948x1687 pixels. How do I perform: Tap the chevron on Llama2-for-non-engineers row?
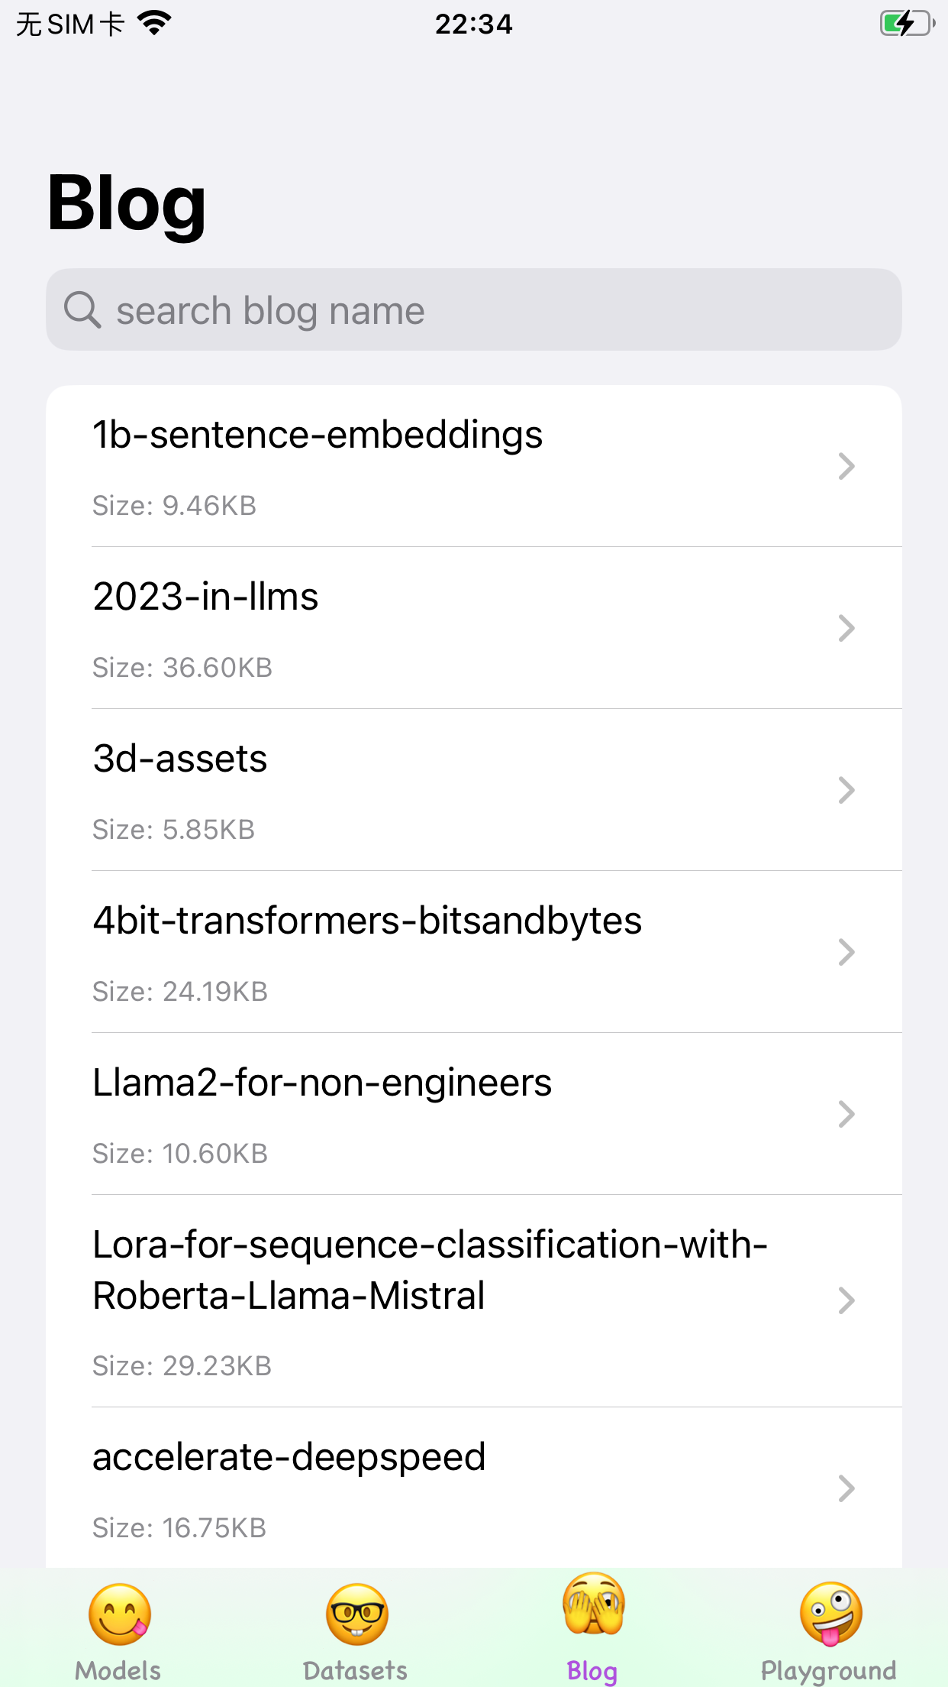846,1114
